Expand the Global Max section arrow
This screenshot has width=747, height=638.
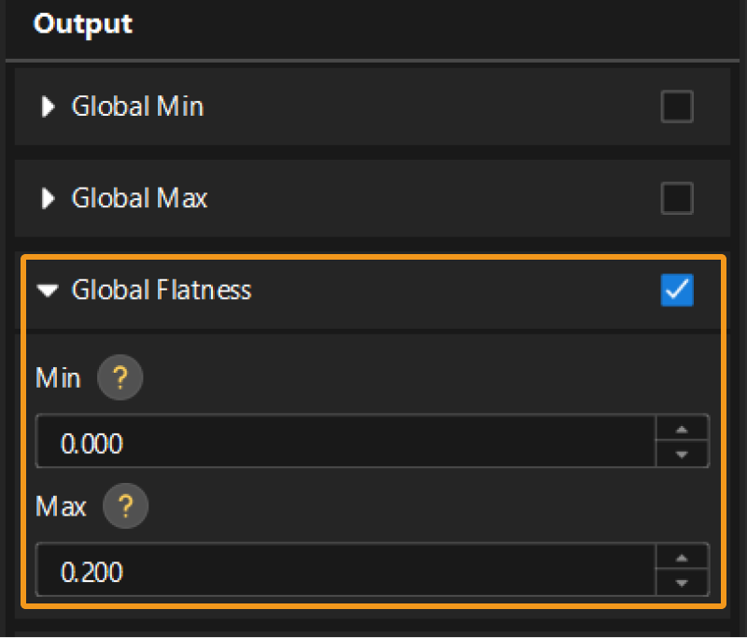pos(49,199)
